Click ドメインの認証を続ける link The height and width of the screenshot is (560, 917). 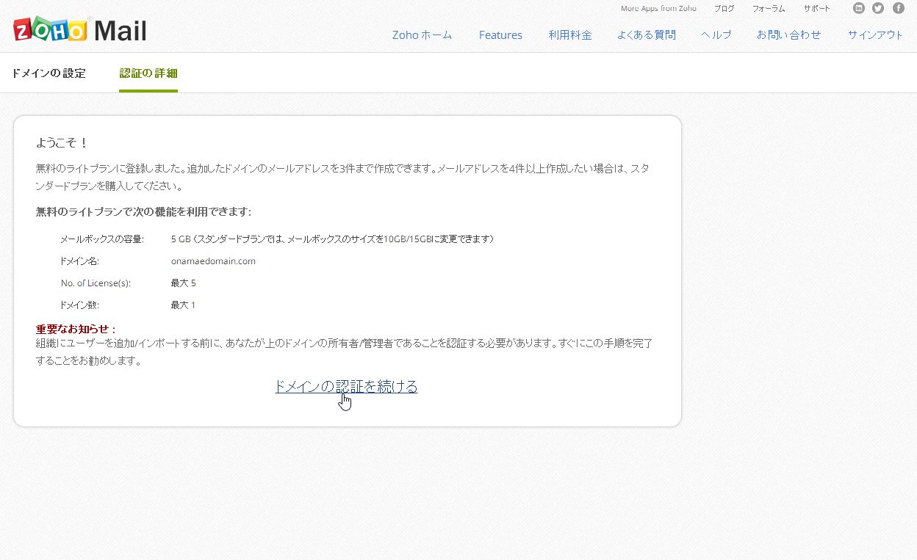coord(346,386)
